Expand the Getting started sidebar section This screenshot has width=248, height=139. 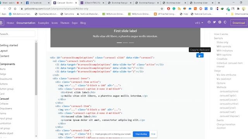pos(9,46)
